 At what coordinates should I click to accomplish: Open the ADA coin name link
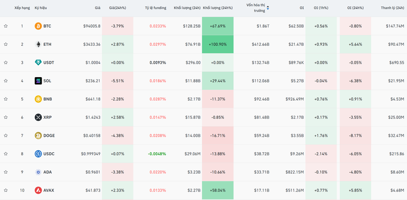[x=48, y=172]
